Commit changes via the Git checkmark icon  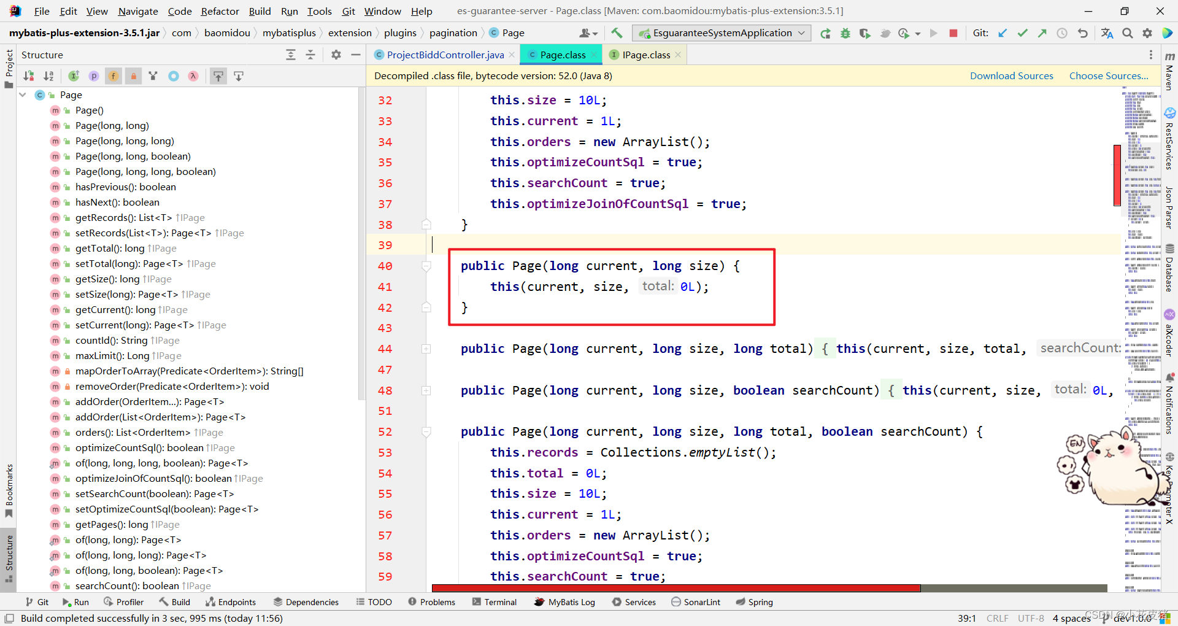point(1022,33)
